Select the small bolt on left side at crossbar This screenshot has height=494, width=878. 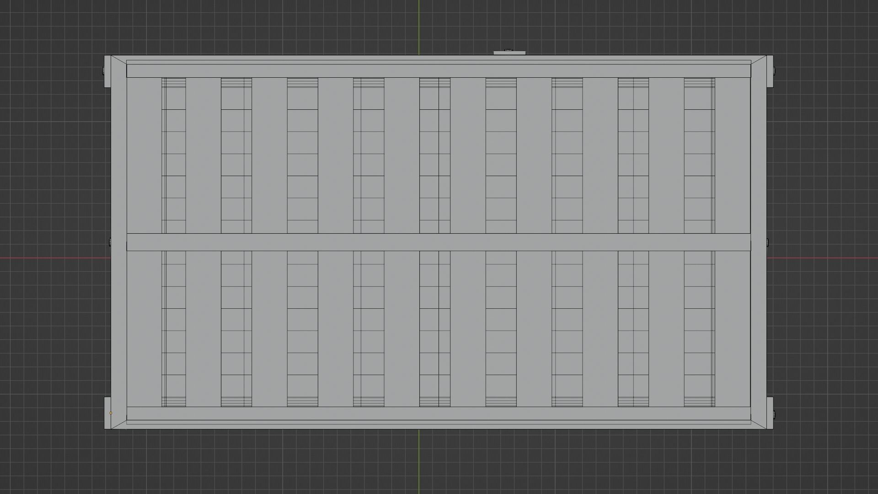pyautogui.click(x=110, y=242)
